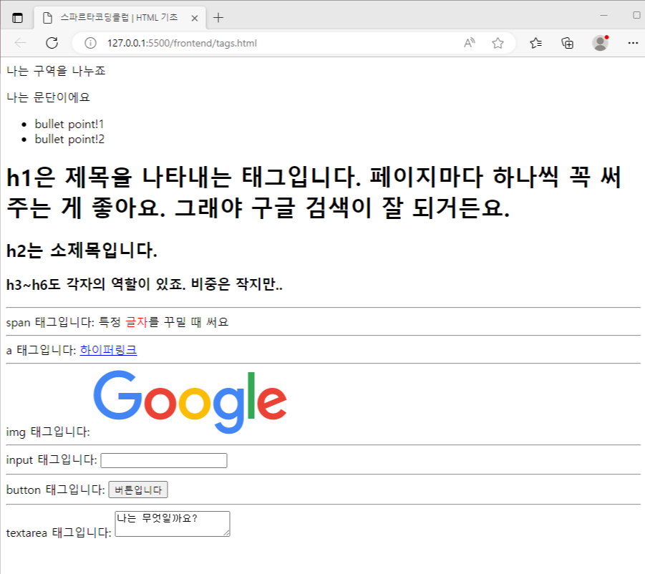This screenshot has height=574, width=645.
Task: Focus the address bar URL 127.0.0.1:5500/frontend/tags.html
Action: tap(182, 43)
